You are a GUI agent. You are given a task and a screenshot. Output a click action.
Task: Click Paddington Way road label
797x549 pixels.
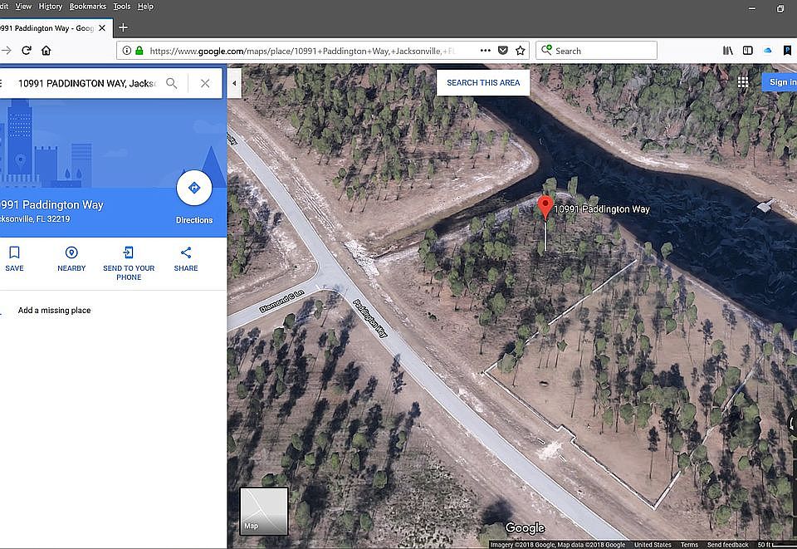tap(370, 318)
